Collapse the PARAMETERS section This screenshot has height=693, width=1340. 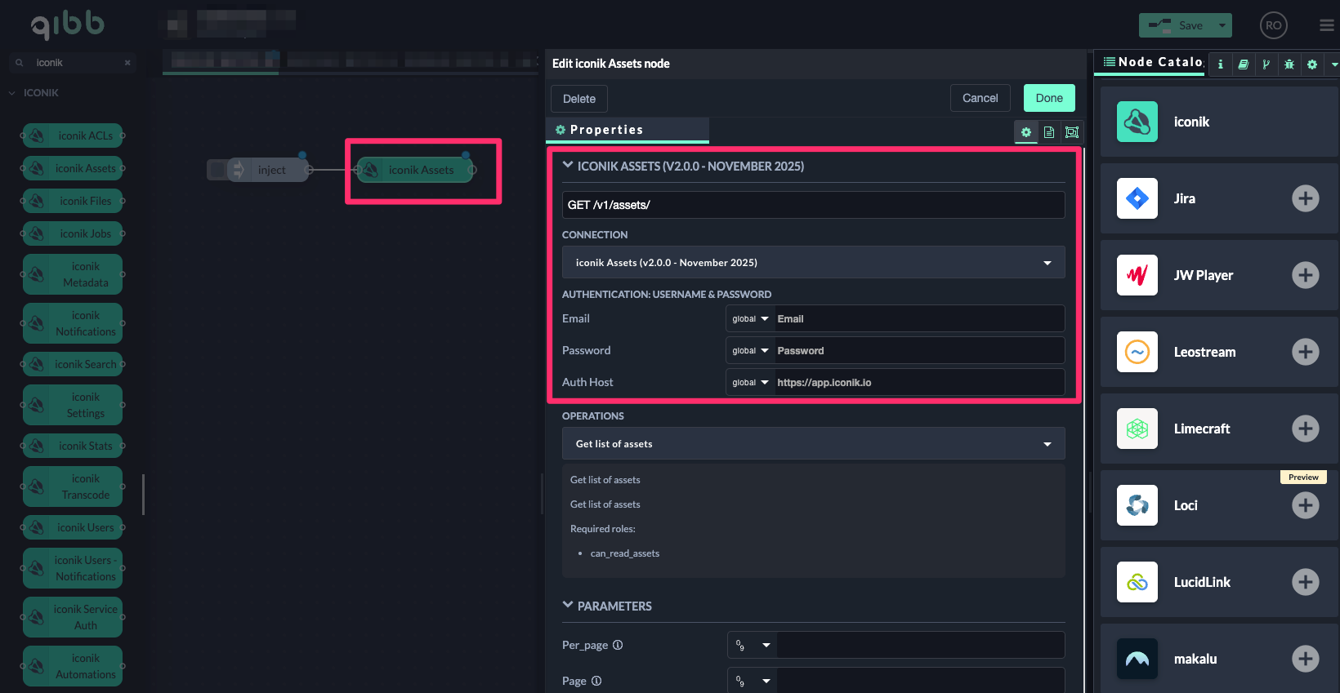click(x=607, y=606)
